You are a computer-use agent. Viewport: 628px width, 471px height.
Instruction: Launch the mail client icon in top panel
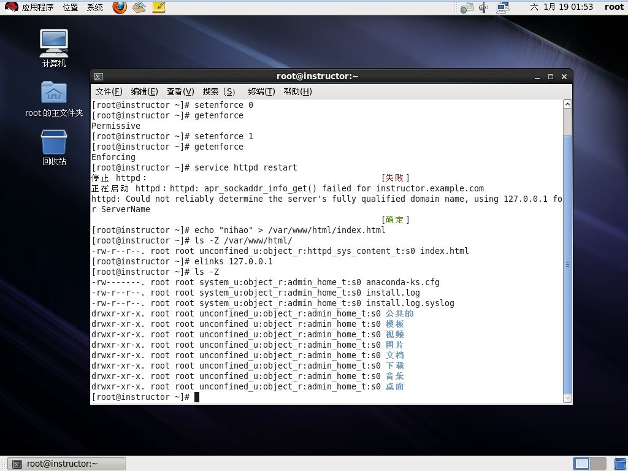(139, 7)
